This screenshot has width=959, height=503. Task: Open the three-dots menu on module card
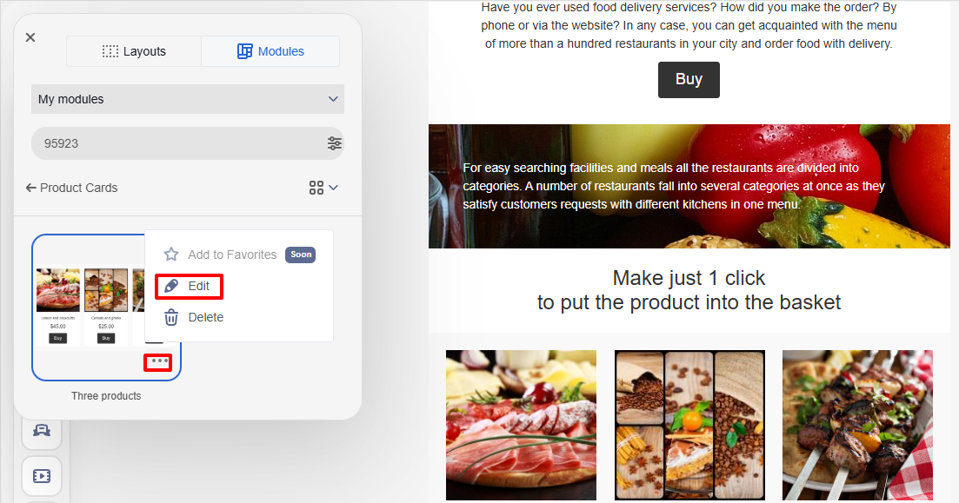point(157,361)
